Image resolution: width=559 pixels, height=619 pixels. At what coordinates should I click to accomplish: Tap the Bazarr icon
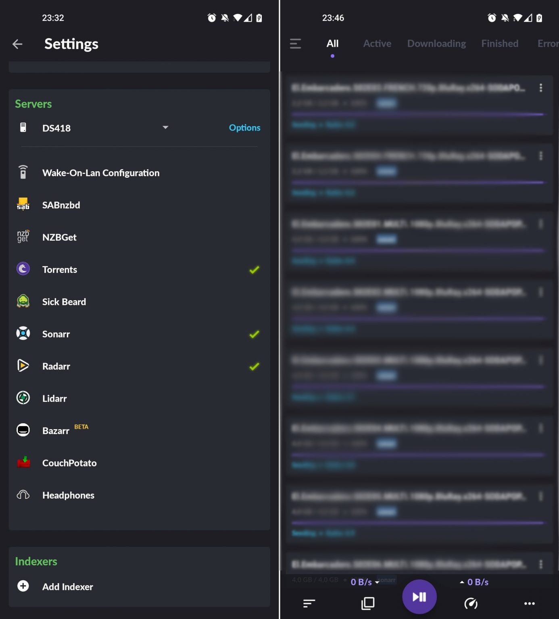point(23,430)
